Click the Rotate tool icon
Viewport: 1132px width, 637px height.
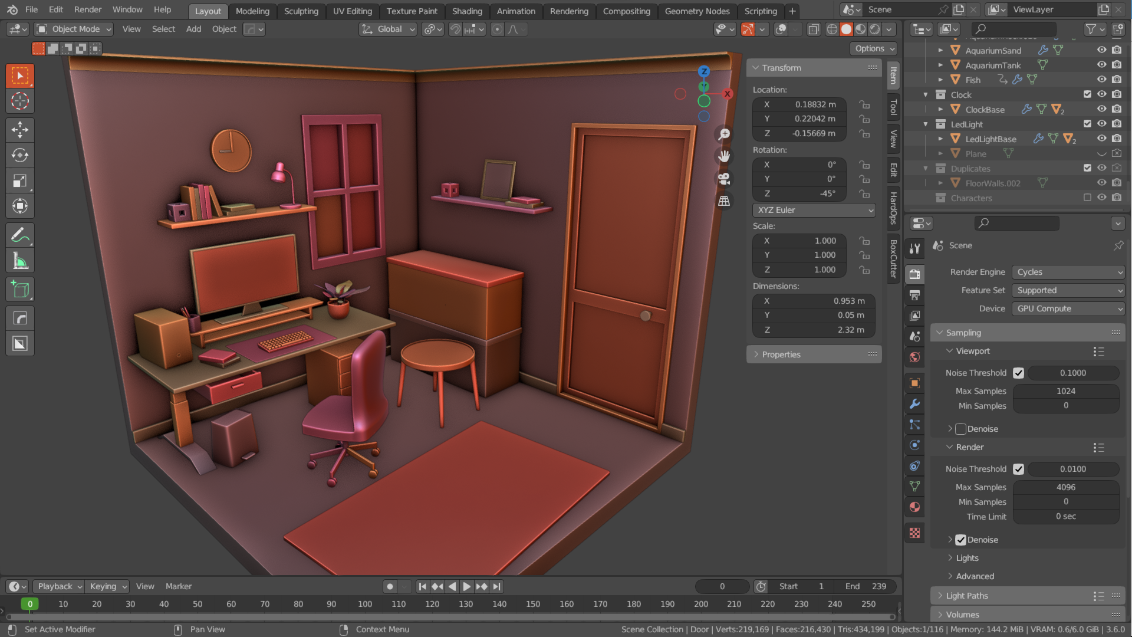(x=19, y=155)
